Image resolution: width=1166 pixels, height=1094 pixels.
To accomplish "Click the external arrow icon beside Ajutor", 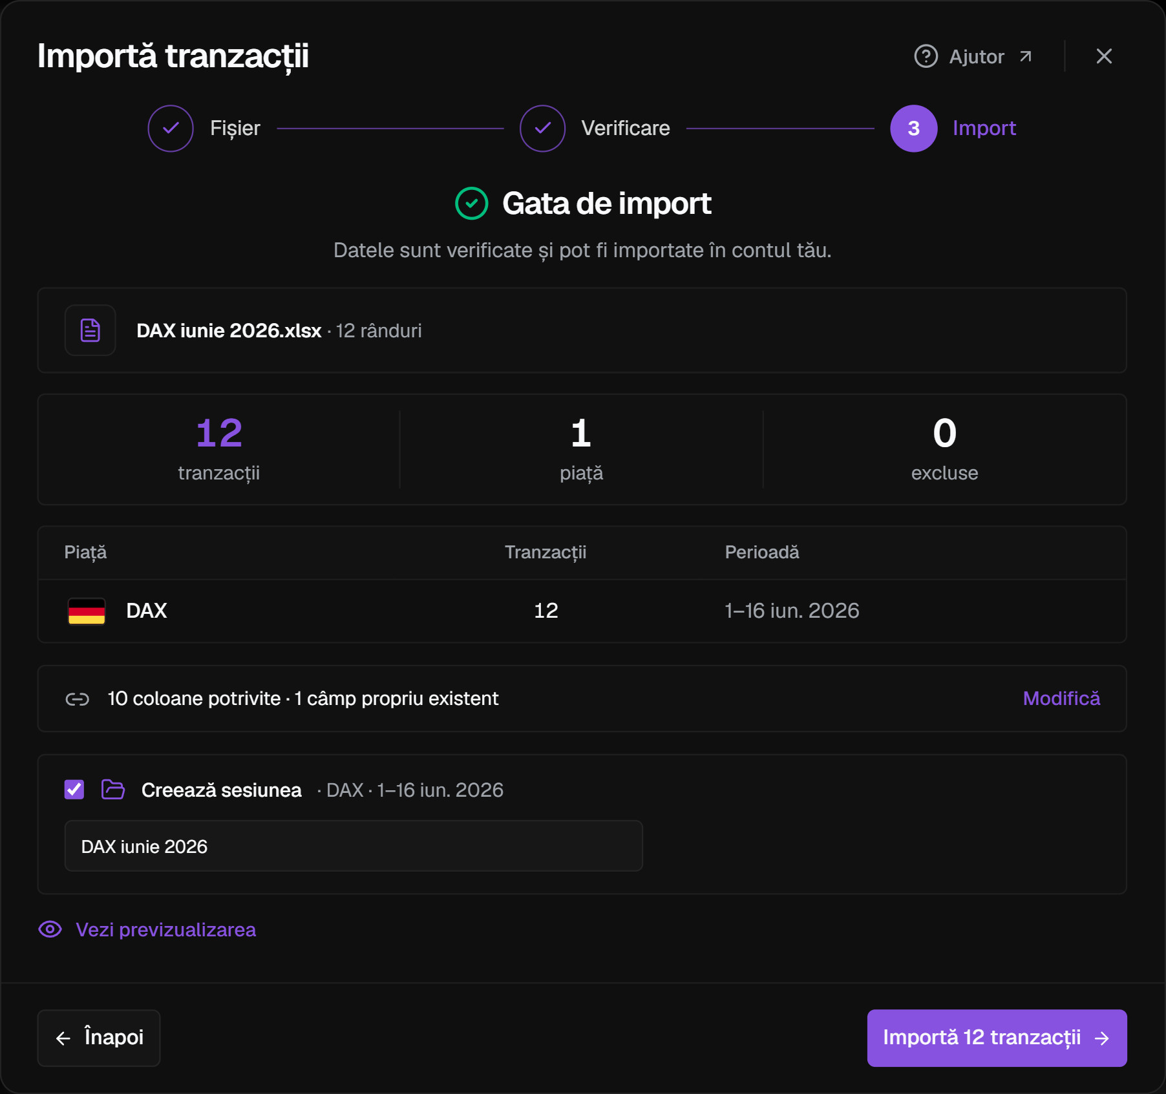I will tap(1025, 56).
